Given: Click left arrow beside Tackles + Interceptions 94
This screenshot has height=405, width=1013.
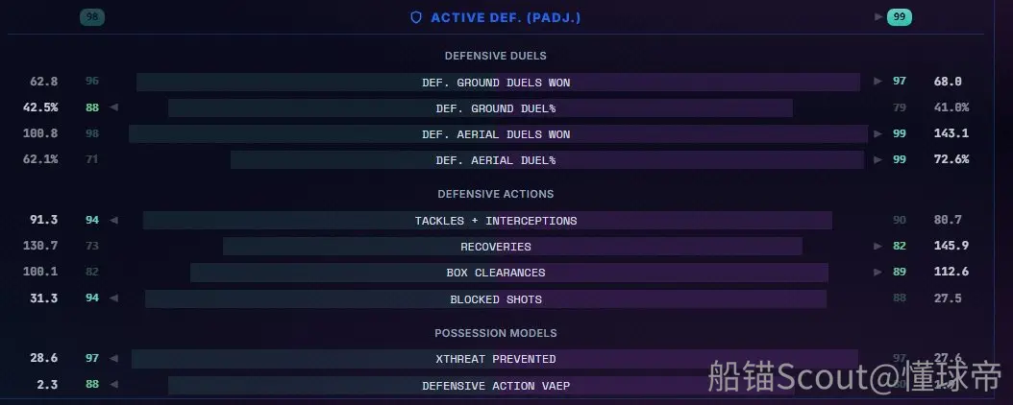Looking at the screenshot, I should pos(113,221).
